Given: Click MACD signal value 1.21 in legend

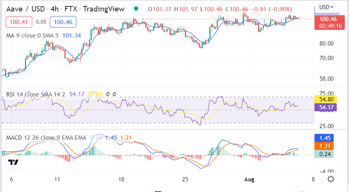Looking at the screenshot, I should pyautogui.click(x=126, y=138).
